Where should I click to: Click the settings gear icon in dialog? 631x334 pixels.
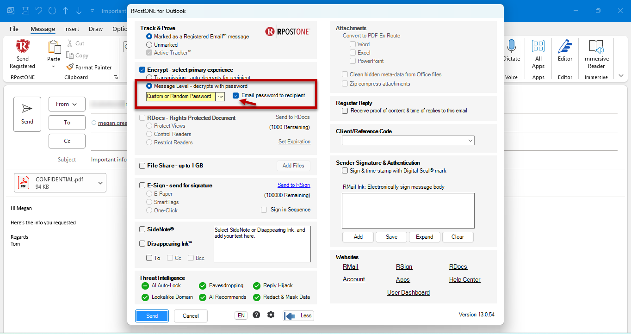[271, 315]
